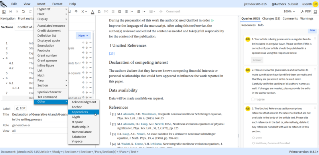
Task: Move section 7 up arrow
Action: point(83,92)
